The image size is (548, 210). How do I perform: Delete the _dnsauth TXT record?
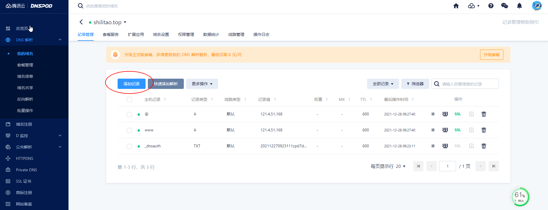(x=484, y=146)
